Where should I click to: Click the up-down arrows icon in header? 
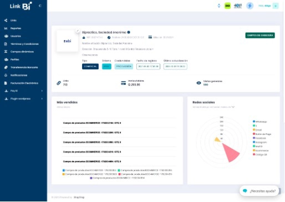pyautogui.click(x=219, y=6)
